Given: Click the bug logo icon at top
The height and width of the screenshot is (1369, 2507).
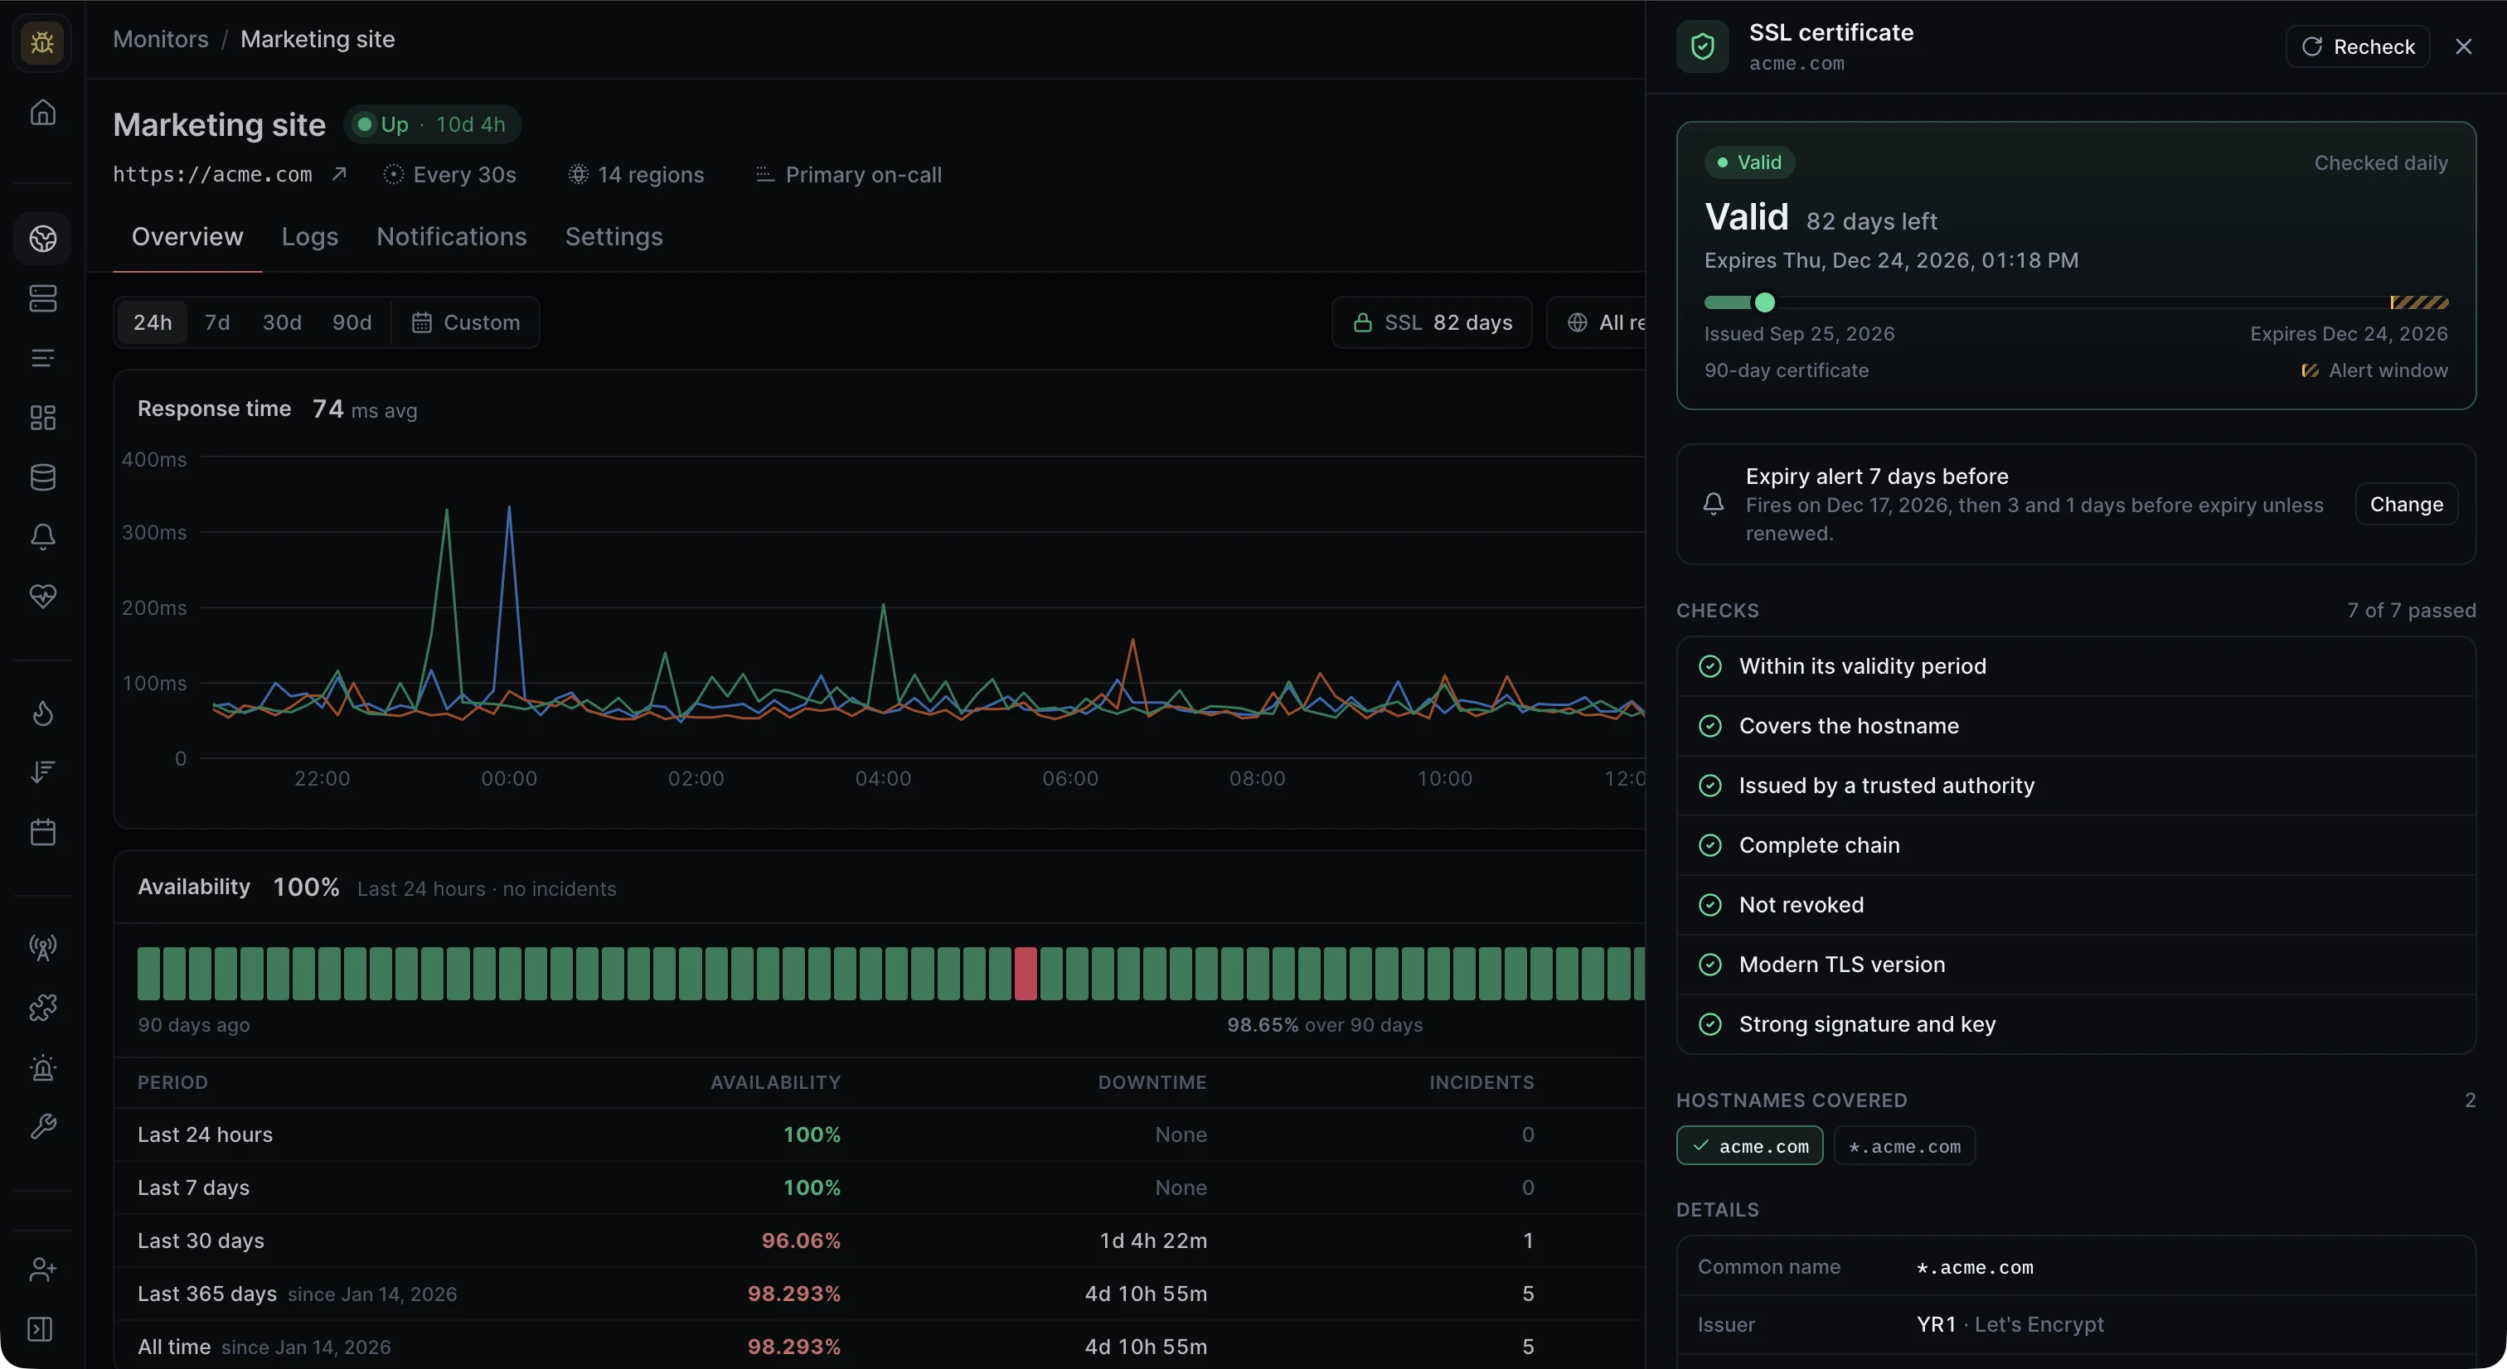Looking at the screenshot, I should [41, 43].
